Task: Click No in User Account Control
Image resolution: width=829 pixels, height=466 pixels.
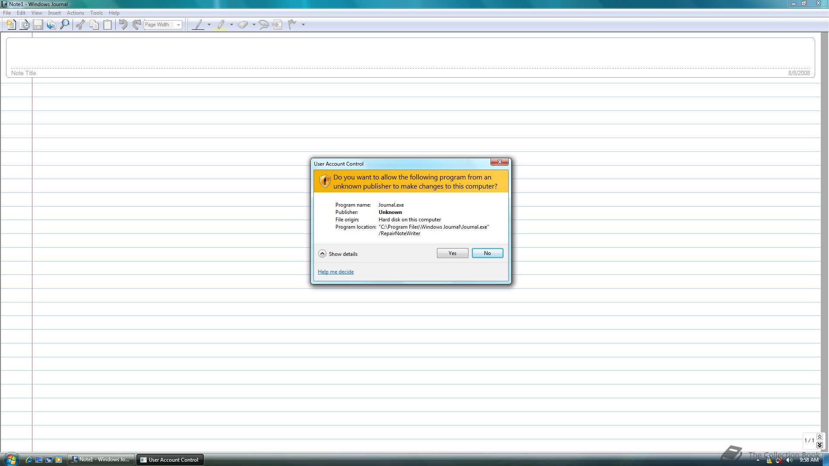Action: point(487,253)
